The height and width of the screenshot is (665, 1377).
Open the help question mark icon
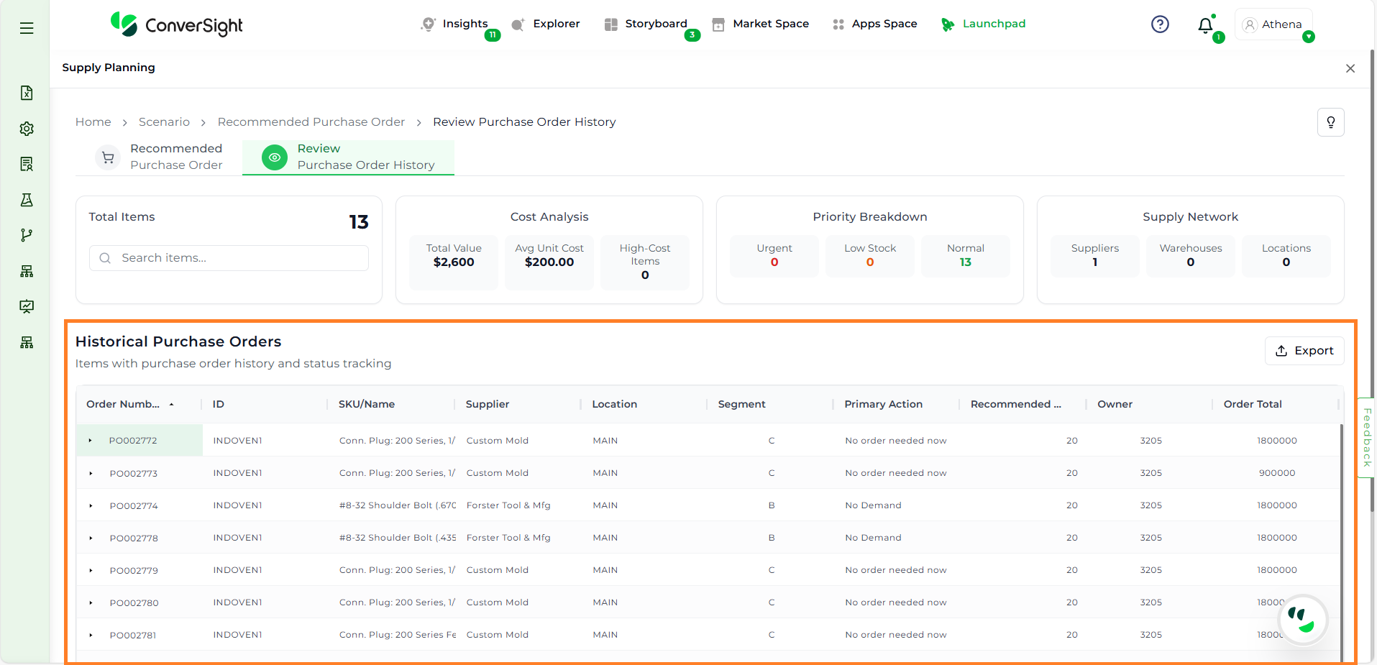click(x=1159, y=24)
